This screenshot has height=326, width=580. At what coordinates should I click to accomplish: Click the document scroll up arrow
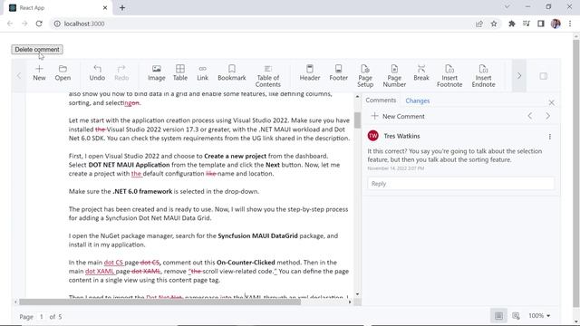357,97
